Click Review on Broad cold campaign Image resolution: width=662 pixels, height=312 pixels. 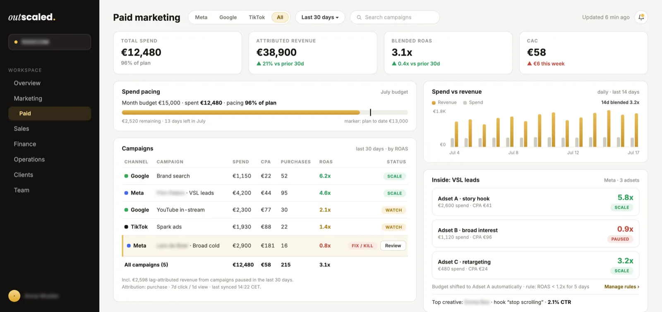tap(393, 245)
